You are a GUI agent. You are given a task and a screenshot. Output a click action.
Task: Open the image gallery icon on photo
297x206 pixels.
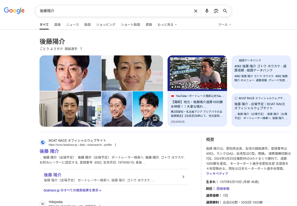coord(155,119)
